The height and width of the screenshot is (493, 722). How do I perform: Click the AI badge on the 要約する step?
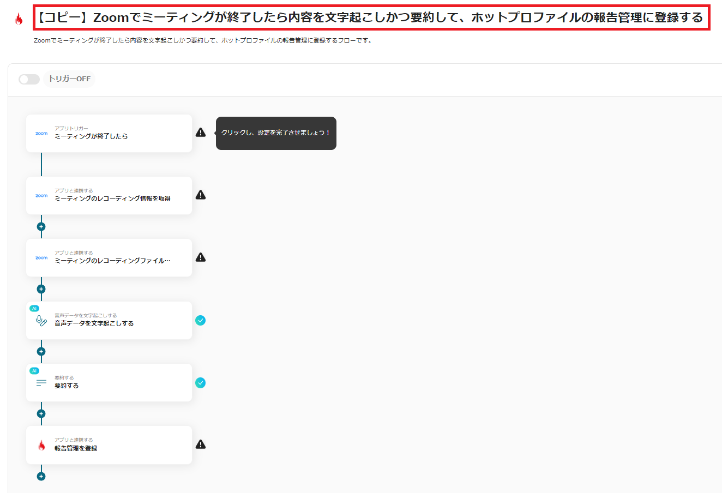coord(35,370)
